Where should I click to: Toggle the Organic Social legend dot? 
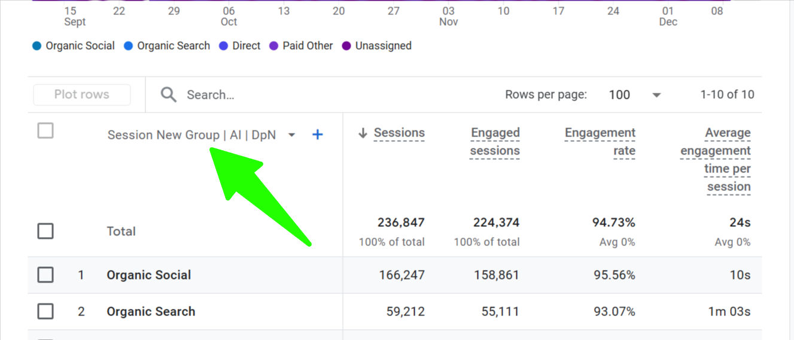pyautogui.click(x=37, y=46)
